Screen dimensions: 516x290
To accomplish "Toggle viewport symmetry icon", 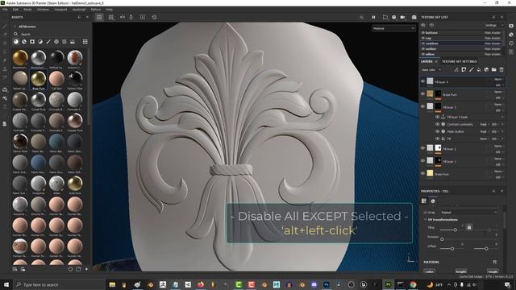I will tap(123, 17).
